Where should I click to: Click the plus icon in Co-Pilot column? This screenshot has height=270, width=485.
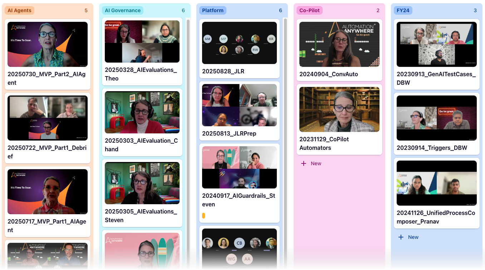[304, 163]
